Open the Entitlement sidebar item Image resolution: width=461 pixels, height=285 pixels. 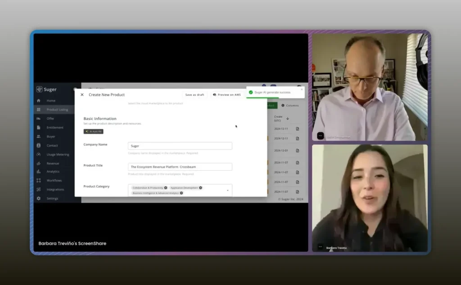click(55, 128)
